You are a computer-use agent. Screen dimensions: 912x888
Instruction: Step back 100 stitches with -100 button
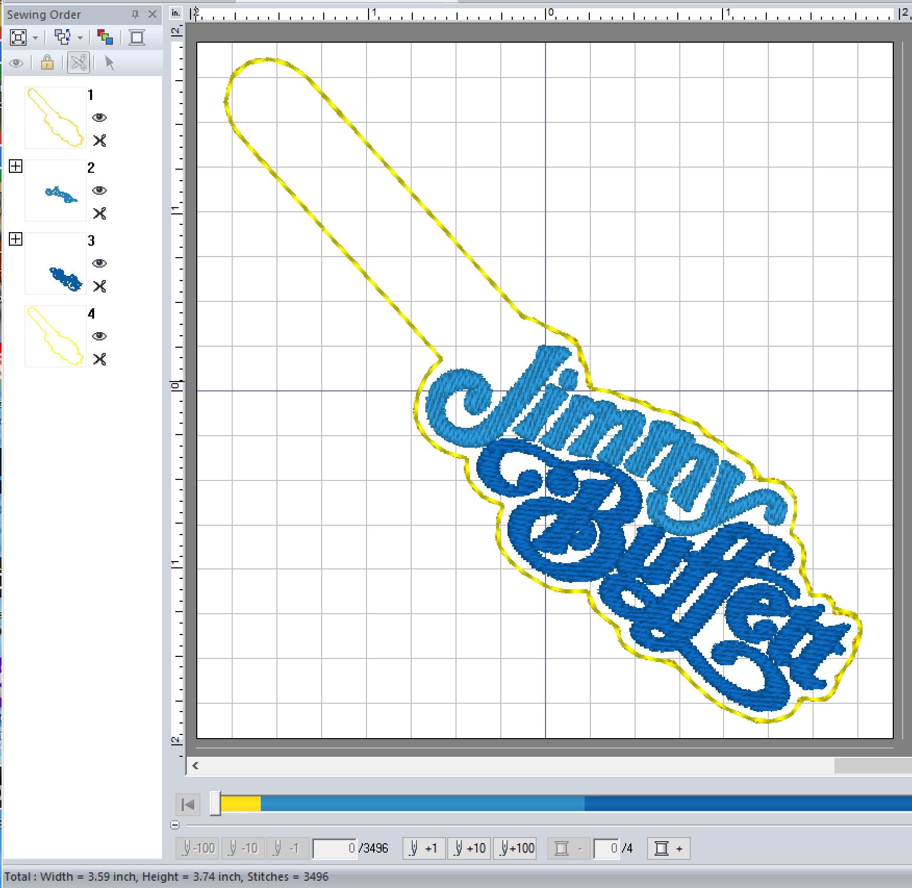pos(198,848)
